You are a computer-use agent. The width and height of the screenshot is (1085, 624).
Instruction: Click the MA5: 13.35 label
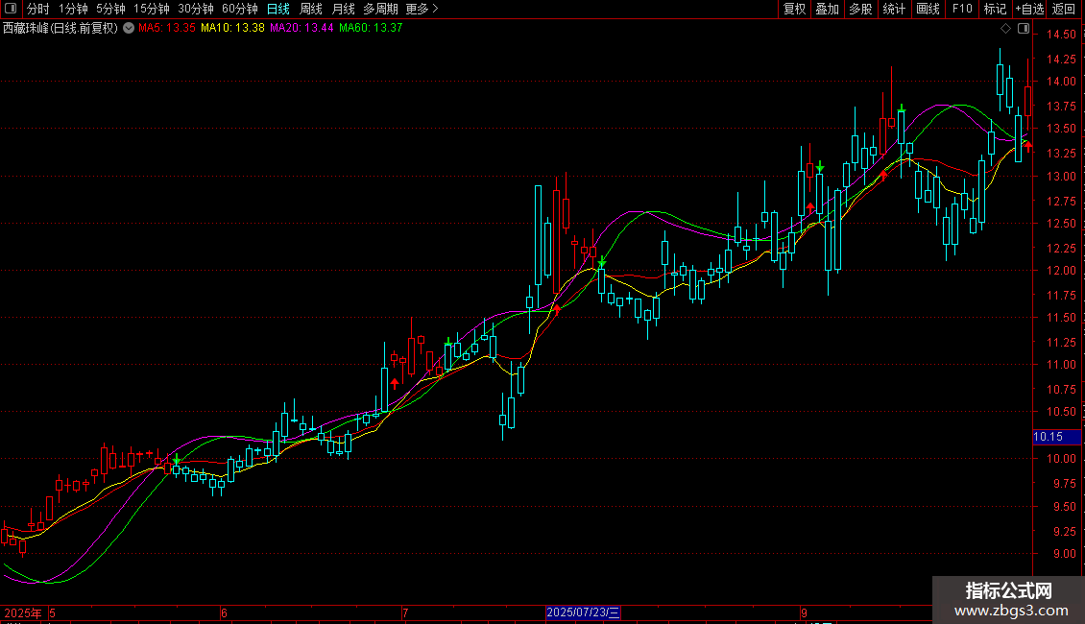[x=167, y=28]
